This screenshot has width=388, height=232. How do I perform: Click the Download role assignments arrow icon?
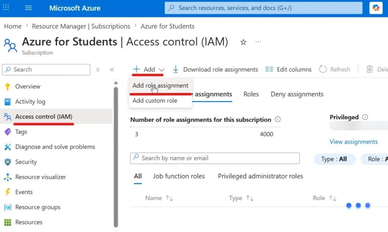175,69
